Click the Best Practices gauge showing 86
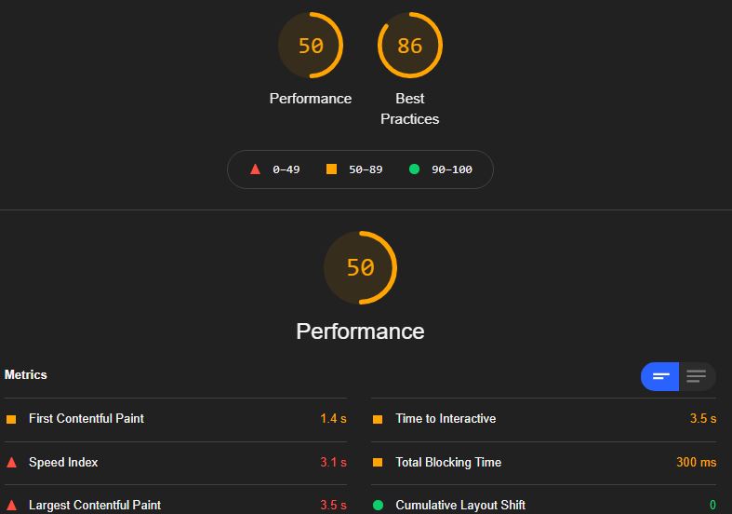The width and height of the screenshot is (732, 514). pyautogui.click(x=410, y=46)
